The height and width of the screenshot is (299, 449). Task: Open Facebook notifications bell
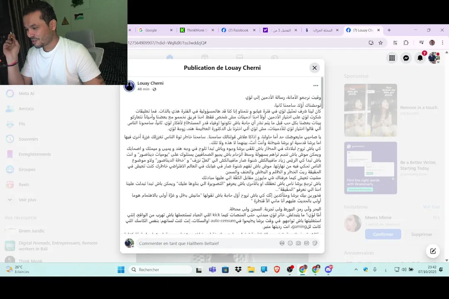(x=420, y=58)
